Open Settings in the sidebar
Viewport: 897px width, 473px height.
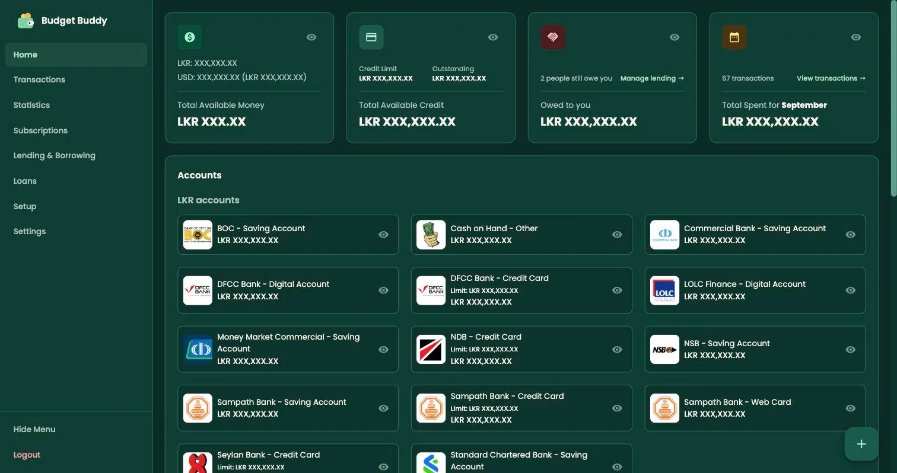(76, 231)
